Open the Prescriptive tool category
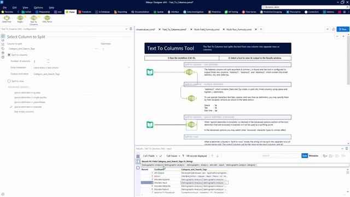Viewport: 350px width, 197px height. pyautogui.click(x=294, y=12)
